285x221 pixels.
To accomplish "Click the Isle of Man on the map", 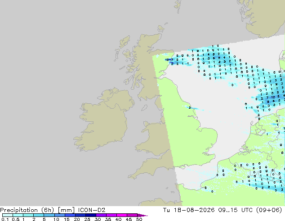I will point(144,108).
